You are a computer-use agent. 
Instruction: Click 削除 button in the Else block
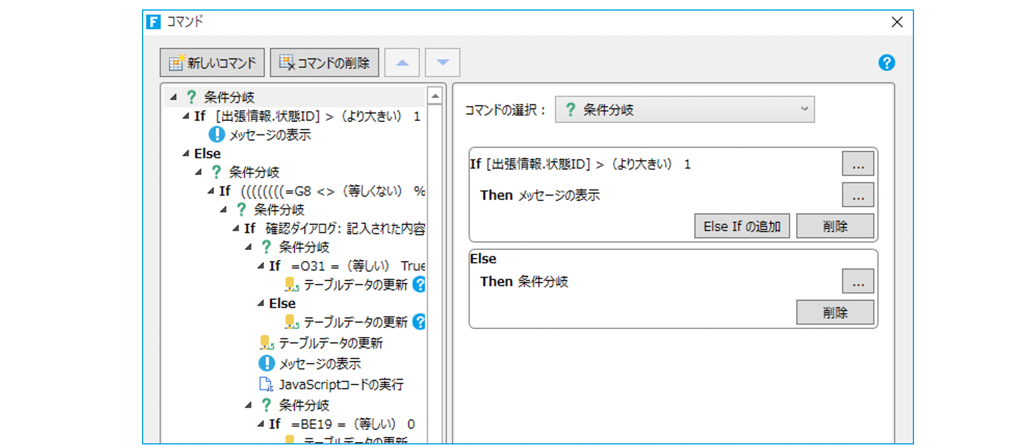[x=835, y=312]
